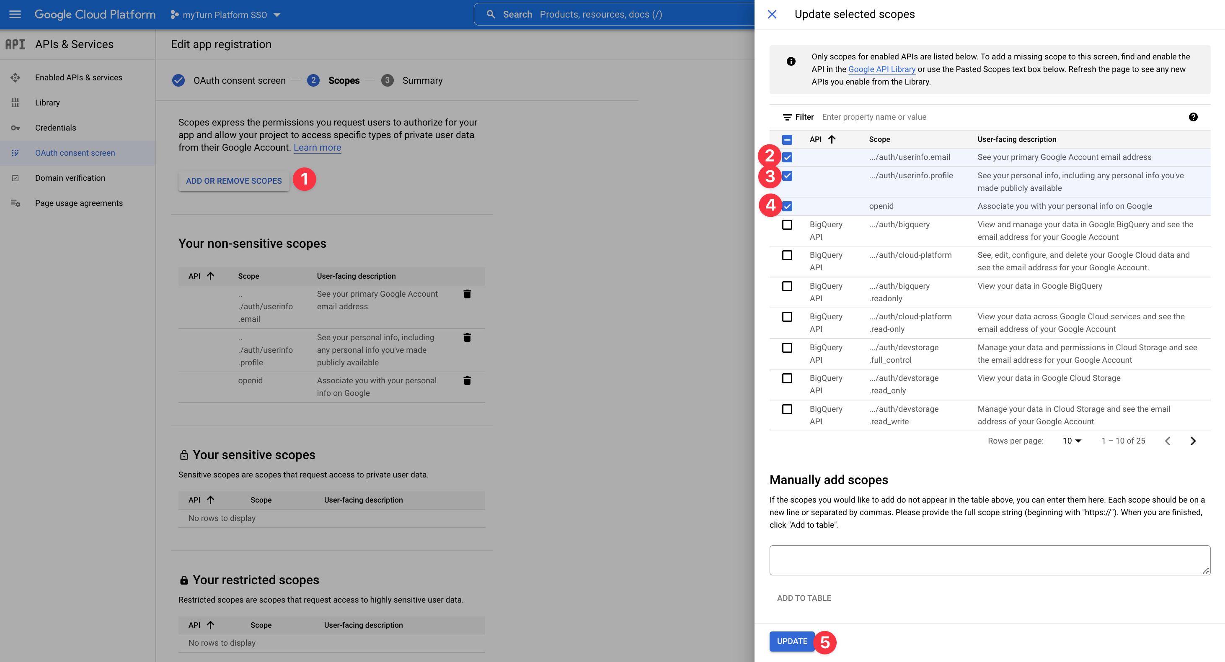The width and height of the screenshot is (1225, 662).
Task: Click the info icon in the notice box
Action: point(791,61)
